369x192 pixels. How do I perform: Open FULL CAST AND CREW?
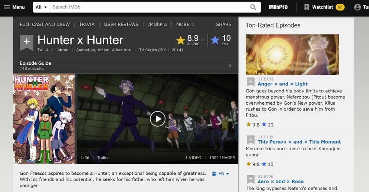[45, 25]
